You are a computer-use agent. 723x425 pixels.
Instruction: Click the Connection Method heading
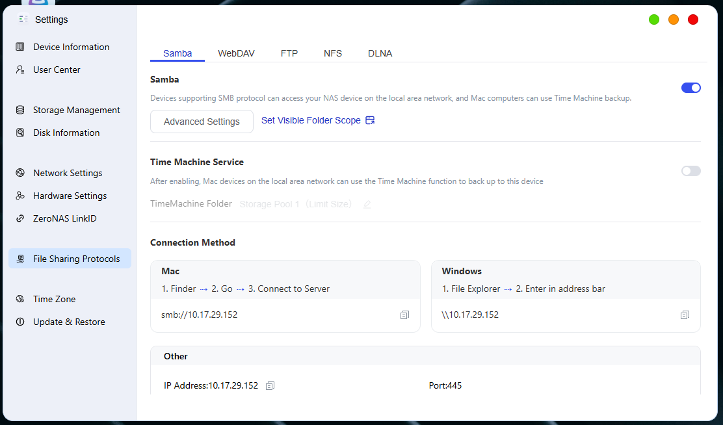tap(192, 242)
